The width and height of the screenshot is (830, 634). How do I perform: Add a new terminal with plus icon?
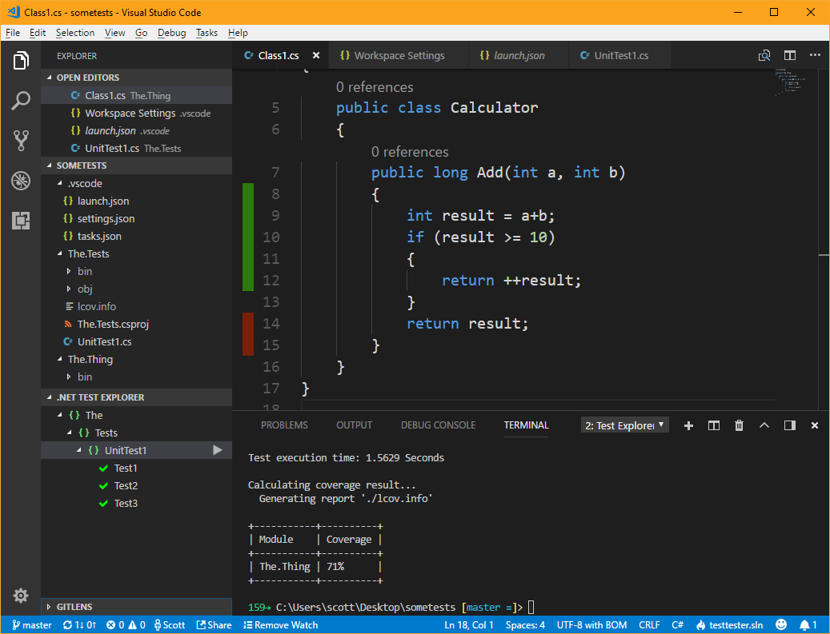(x=688, y=425)
